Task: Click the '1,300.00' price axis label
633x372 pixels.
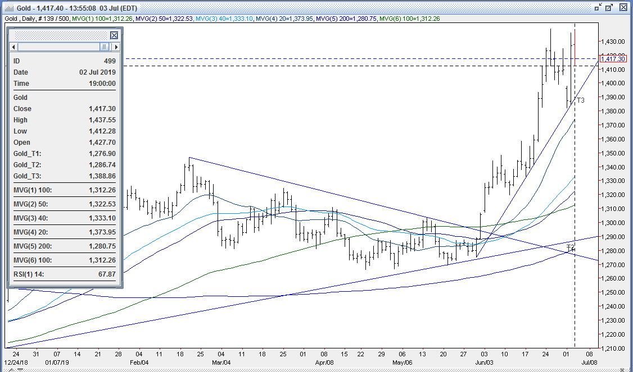Action: [x=613, y=223]
